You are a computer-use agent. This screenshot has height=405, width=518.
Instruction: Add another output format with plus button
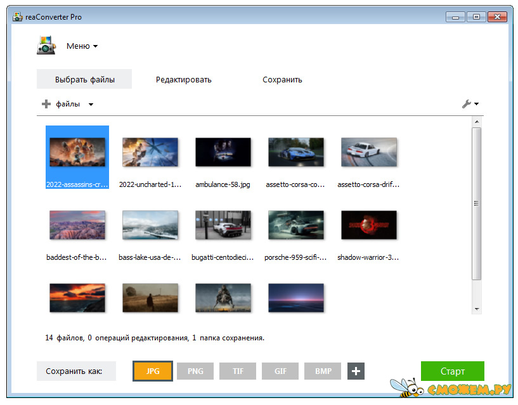(x=356, y=371)
